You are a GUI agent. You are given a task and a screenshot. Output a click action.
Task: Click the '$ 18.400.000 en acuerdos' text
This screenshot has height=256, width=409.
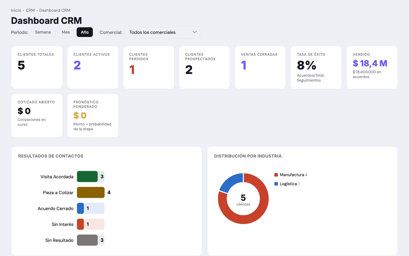click(367, 75)
